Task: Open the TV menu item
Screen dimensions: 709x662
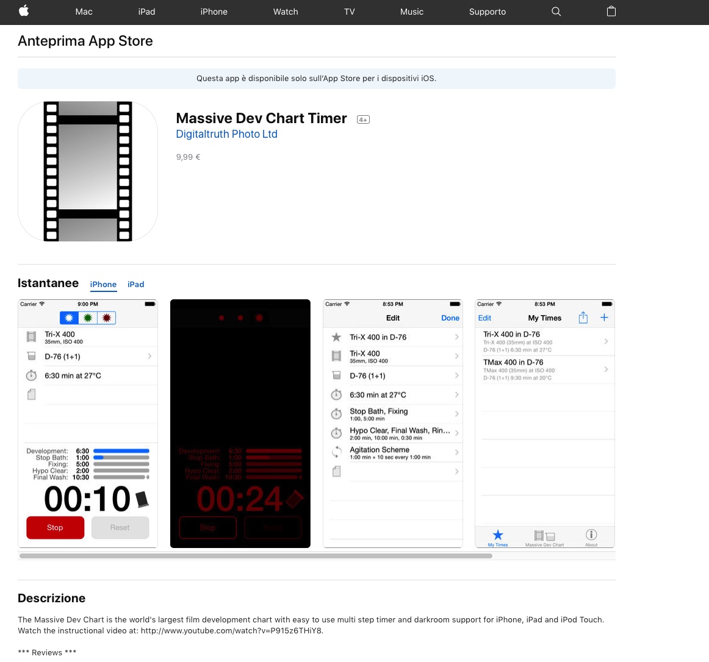Action: [349, 12]
